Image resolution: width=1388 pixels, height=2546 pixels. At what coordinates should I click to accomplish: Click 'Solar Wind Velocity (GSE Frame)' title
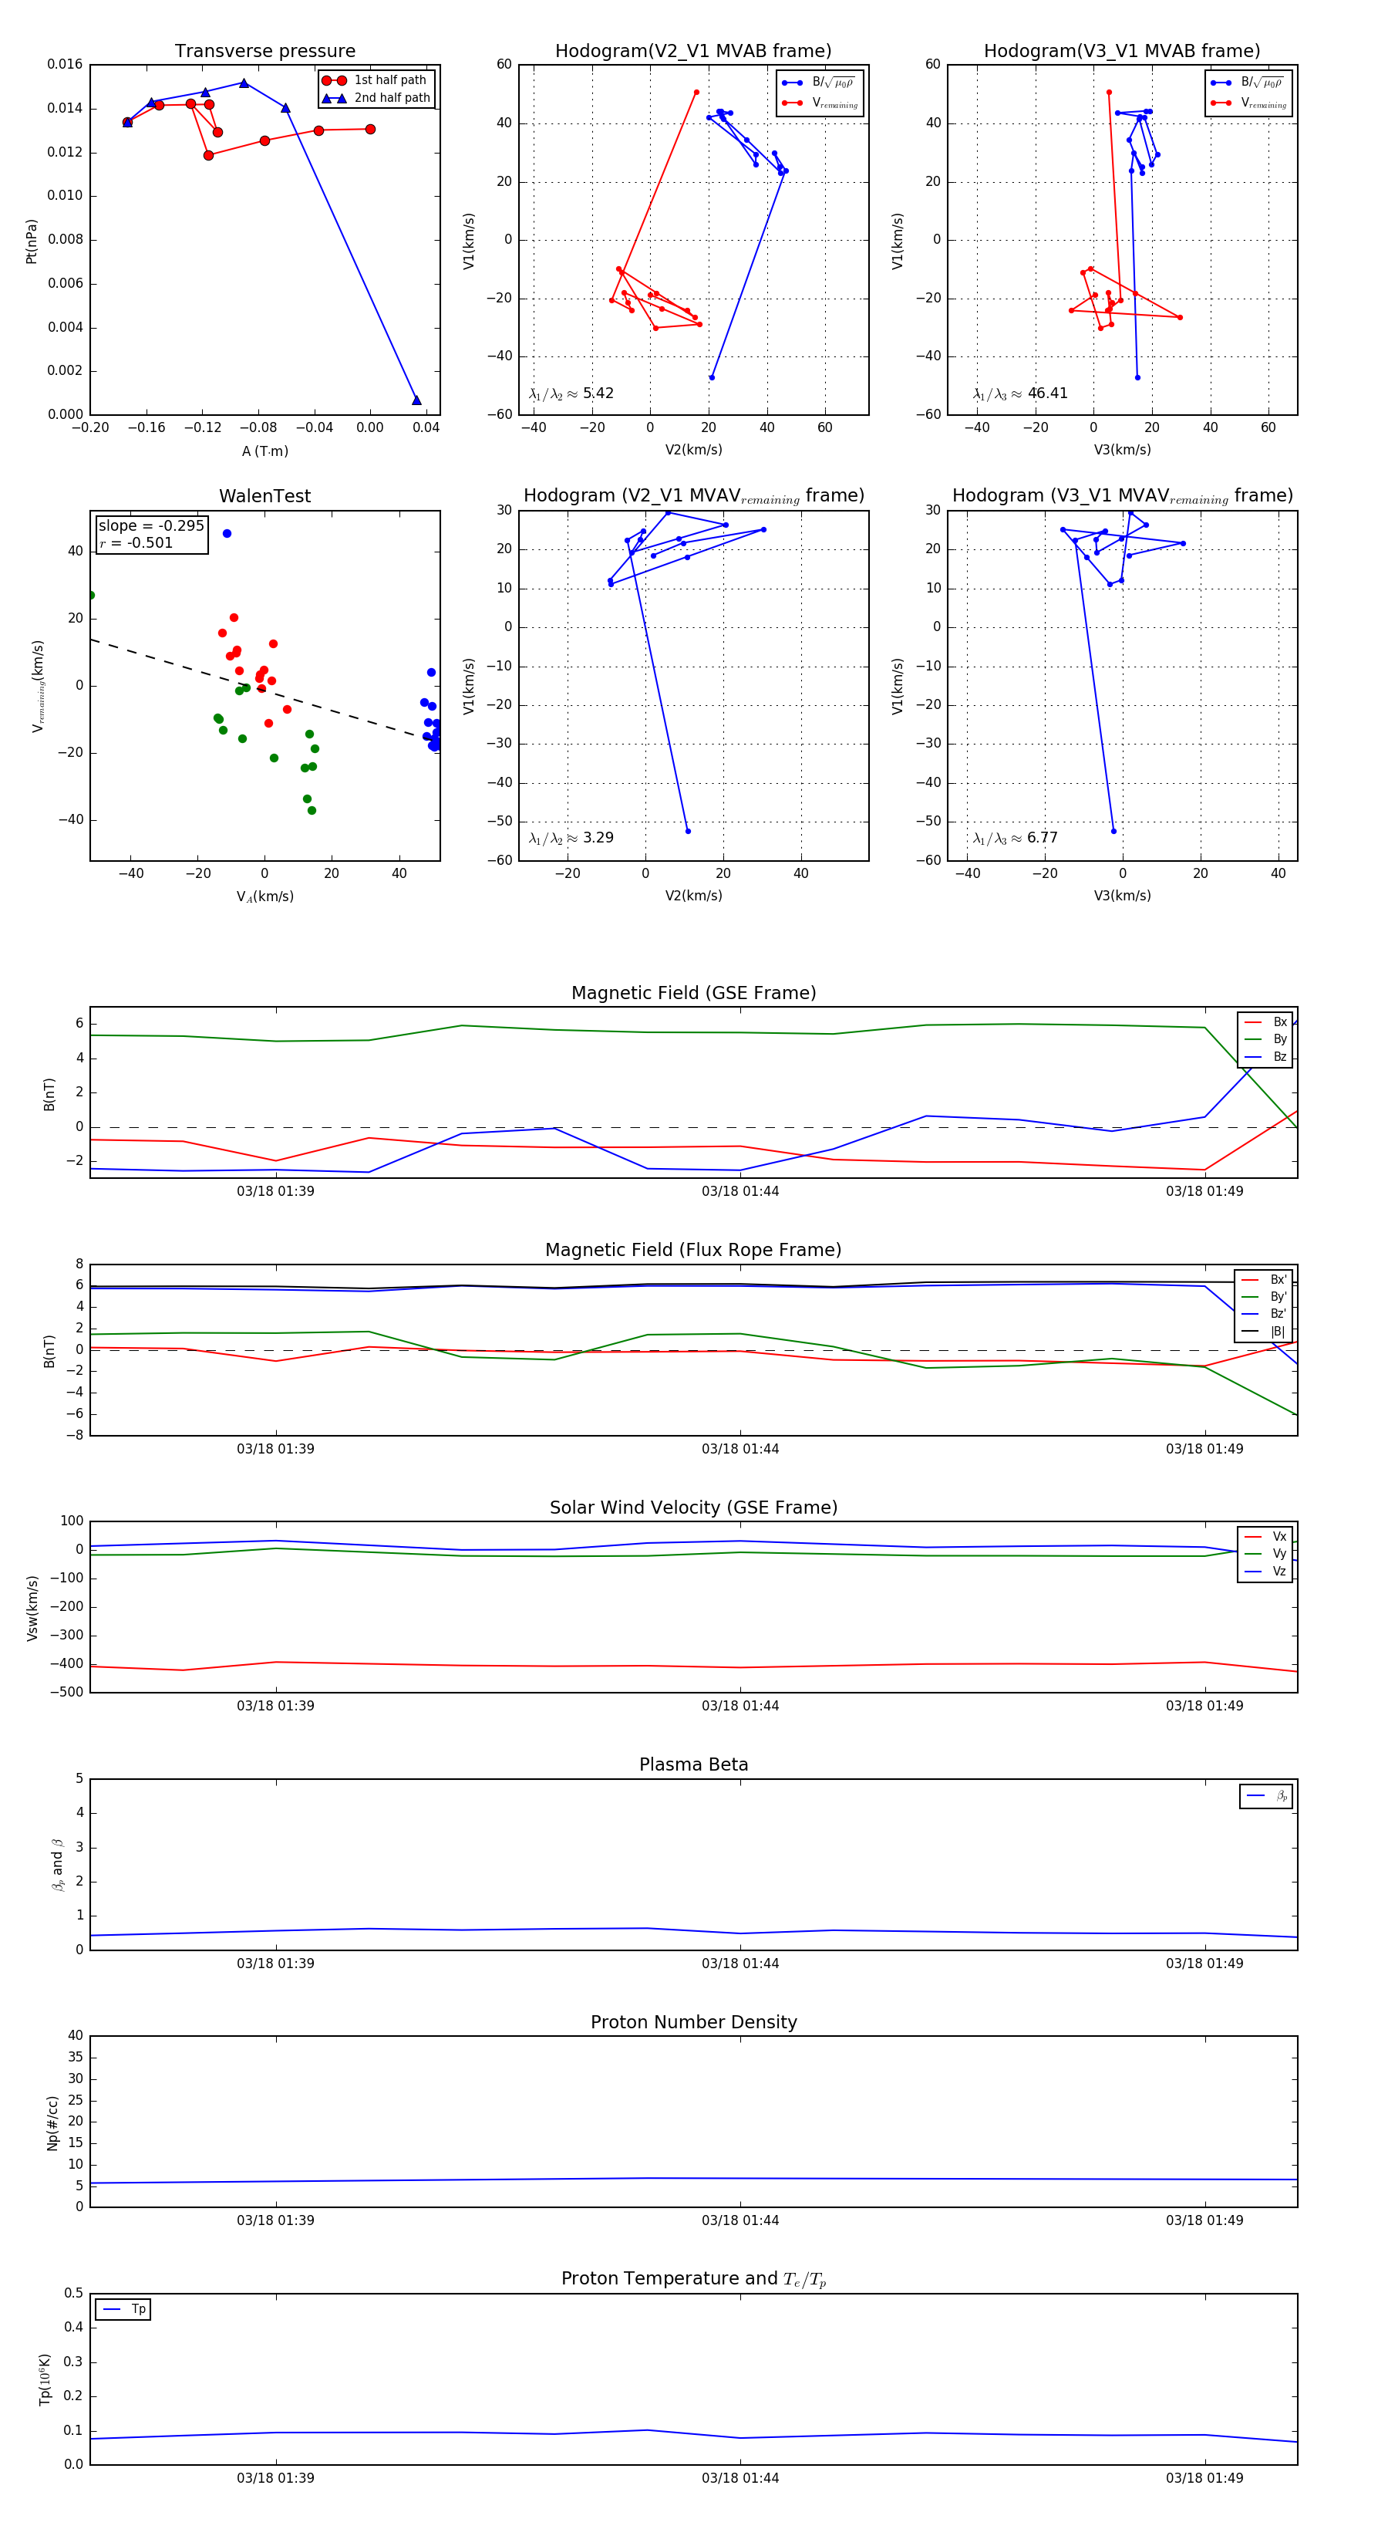(693, 1508)
